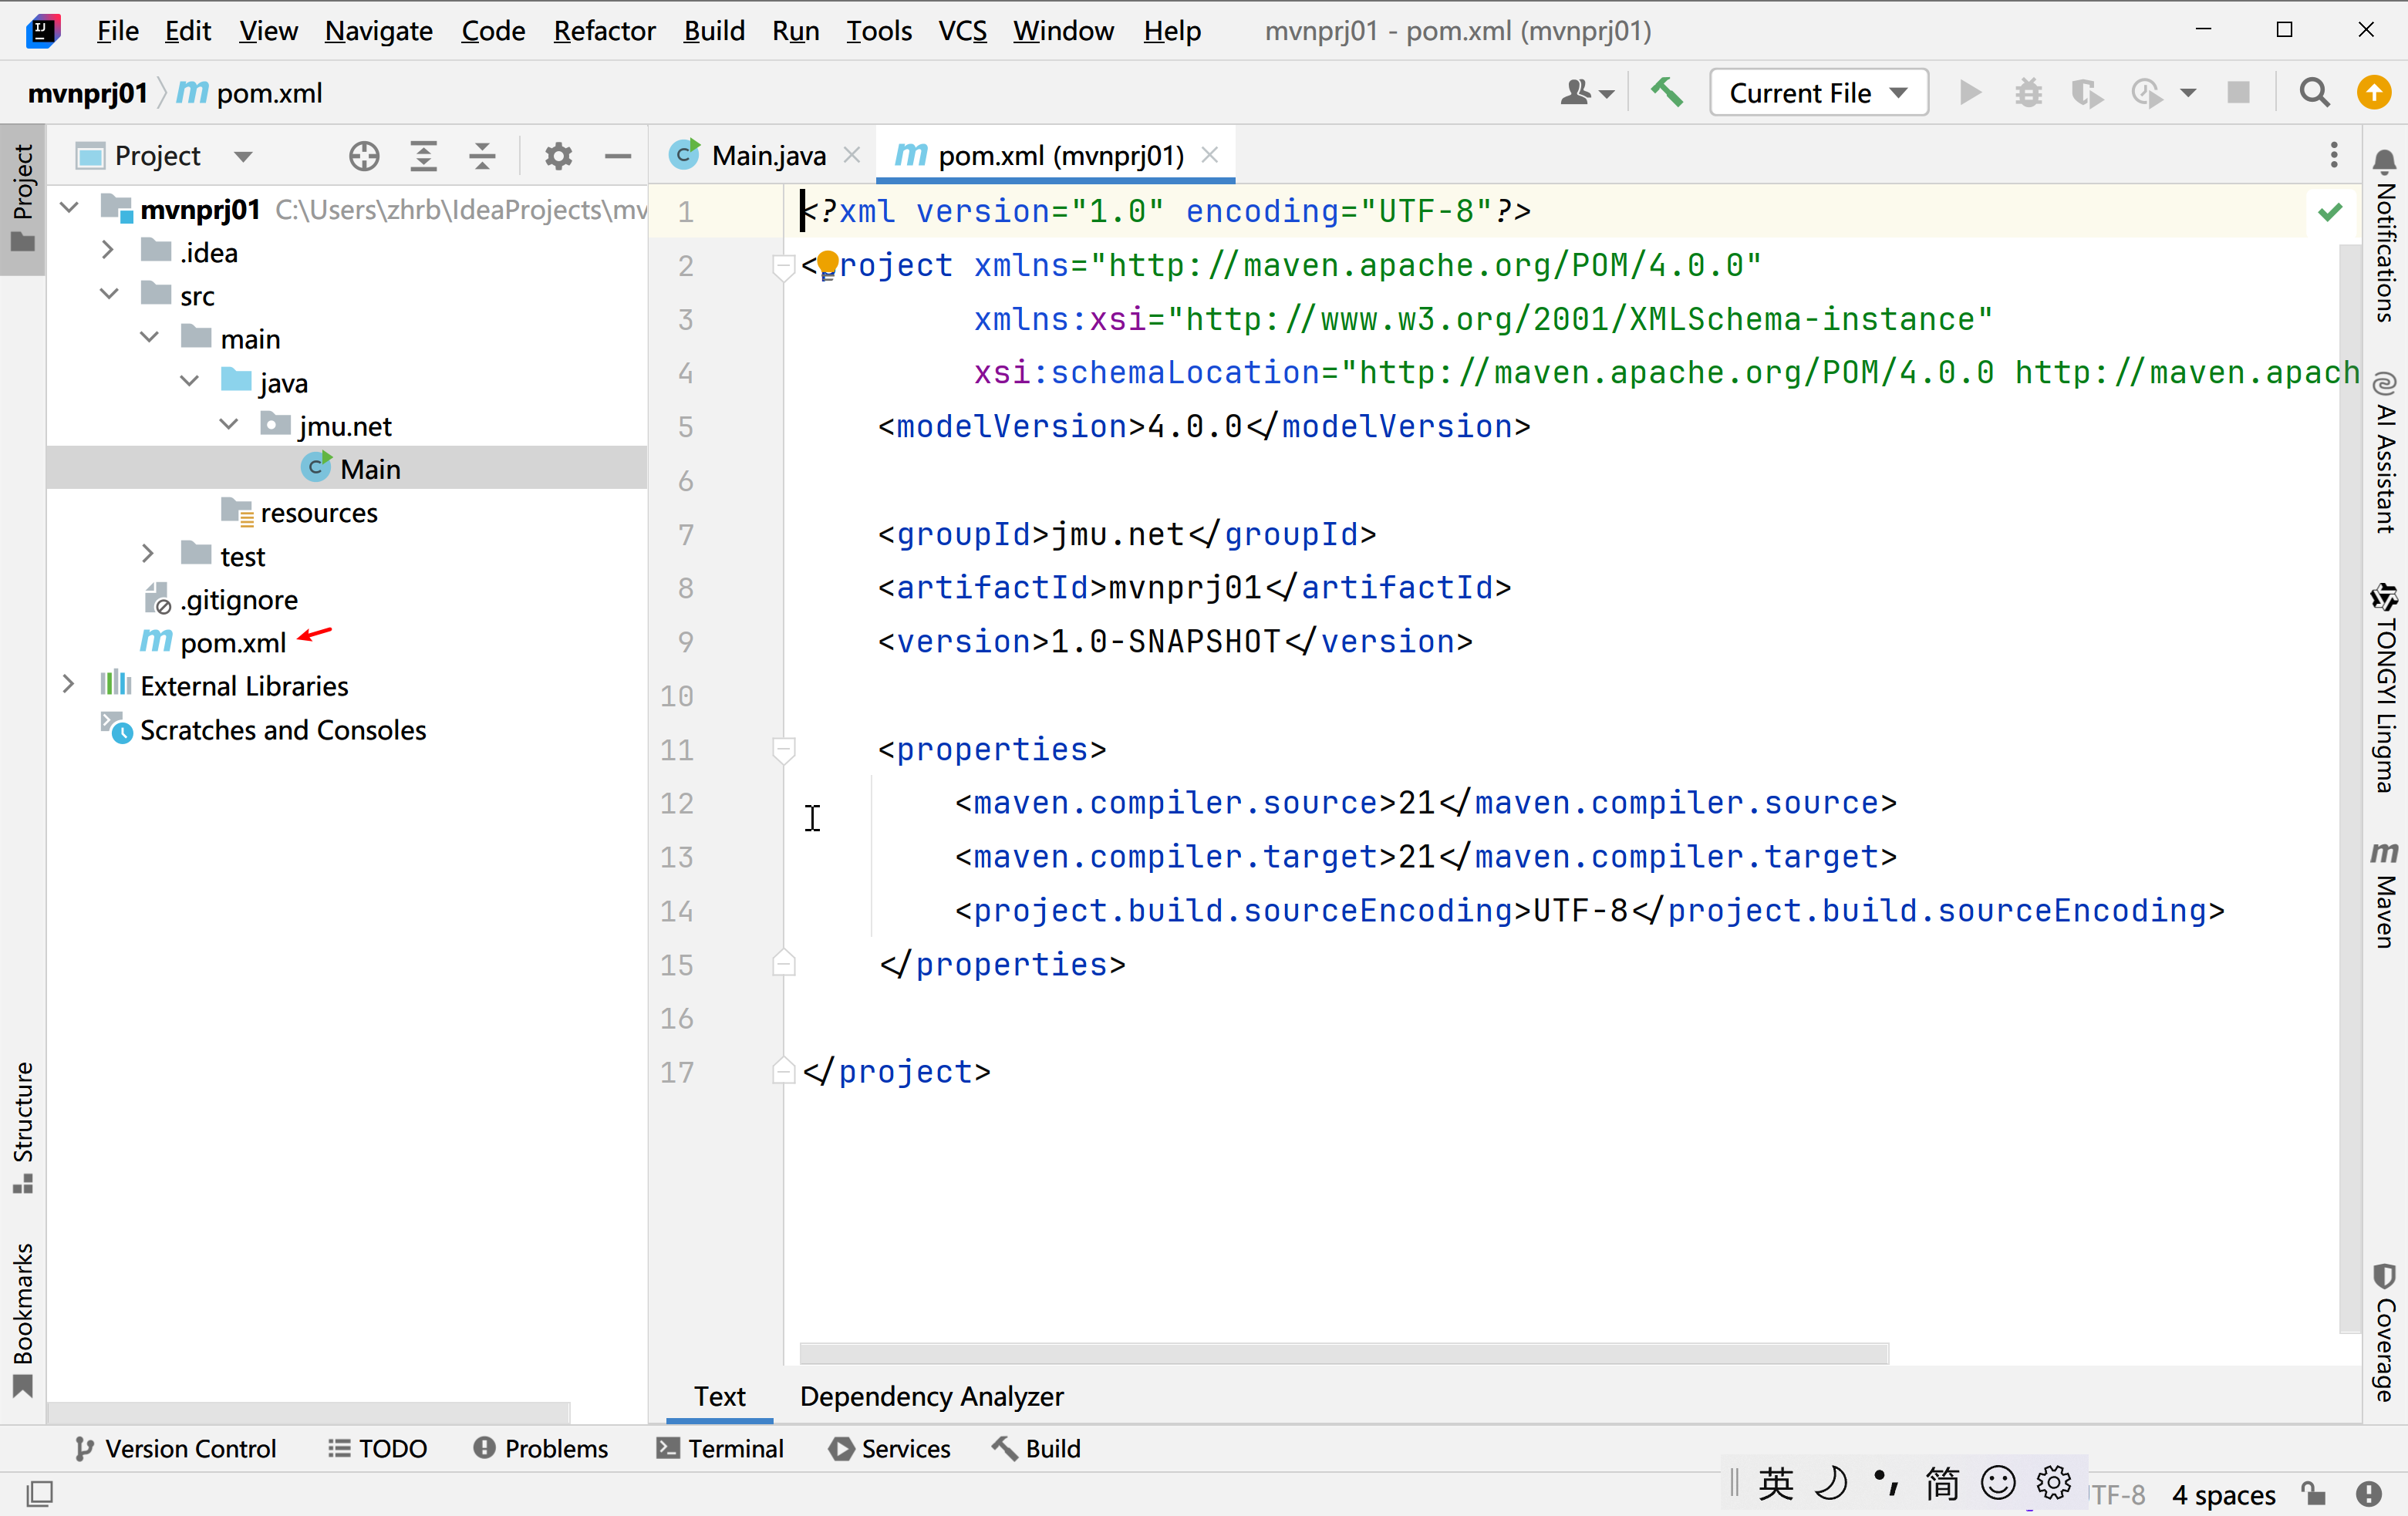Open the Refactor menu
The width and height of the screenshot is (2408, 1516).
(604, 31)
